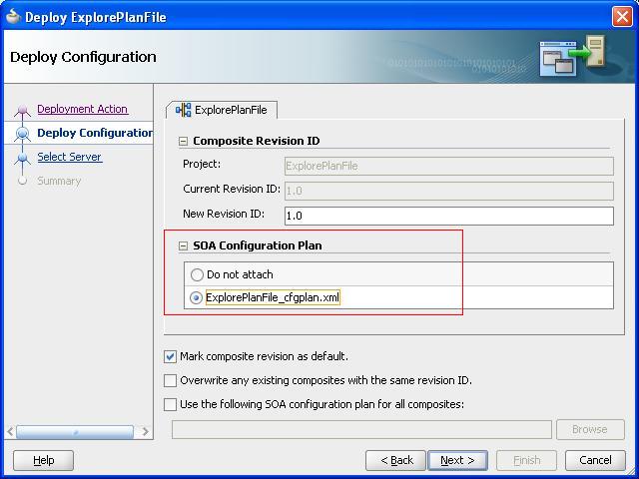Click the ExplorePlanFile composite tab
Viewport: 639px width, 479px height.
pyautogui.click(x=222, y=110)
